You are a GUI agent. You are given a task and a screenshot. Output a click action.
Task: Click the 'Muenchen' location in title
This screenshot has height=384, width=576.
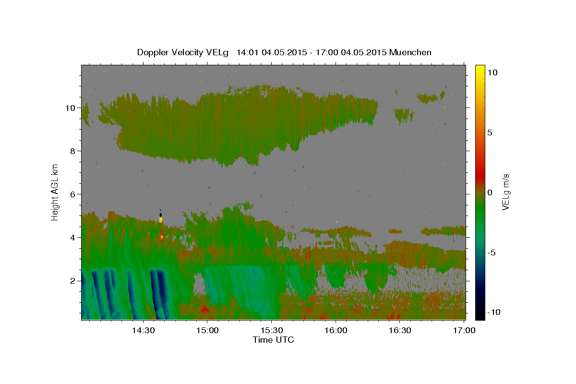[x=410, y=52]
